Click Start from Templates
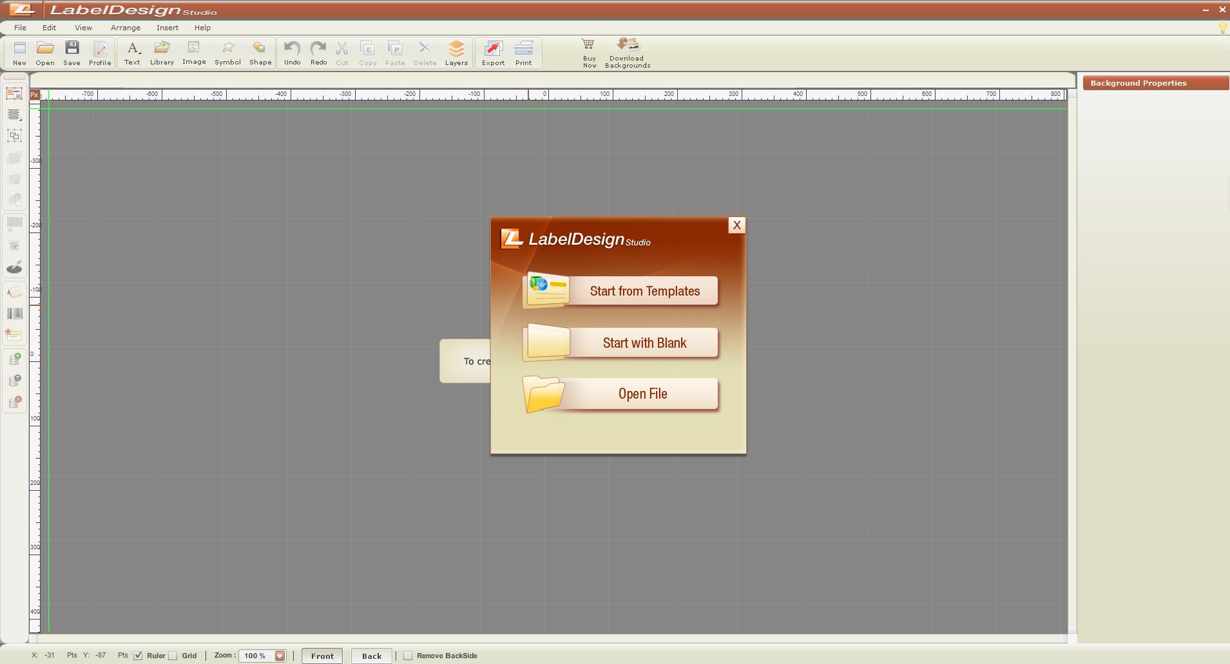 click(620, 290)
